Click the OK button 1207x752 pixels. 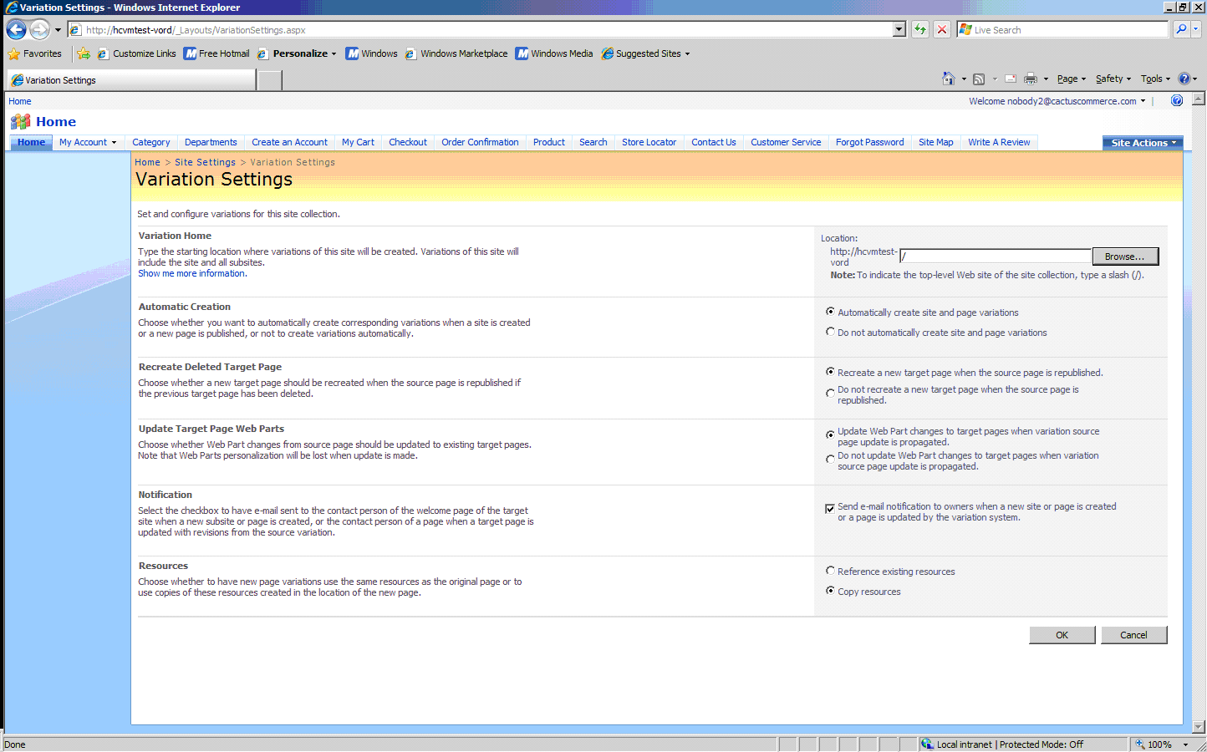point(1062,635)
